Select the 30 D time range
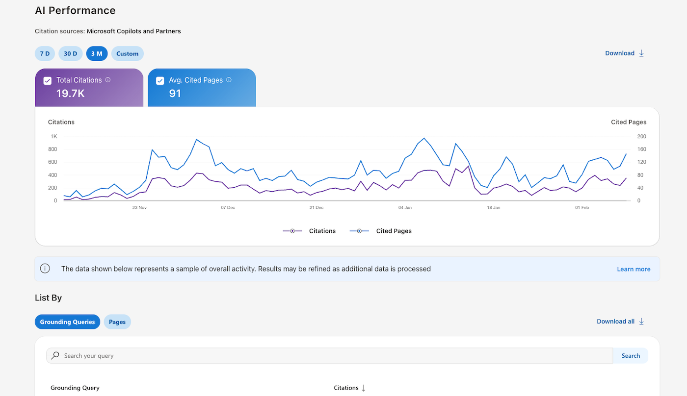This screenshot has height=396, width=687. pos(71,53)
